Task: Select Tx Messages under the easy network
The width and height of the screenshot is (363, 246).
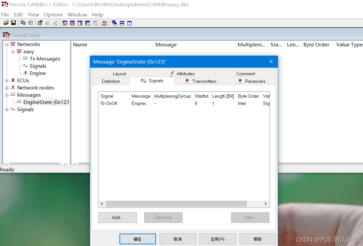Action: click(45, 59)
